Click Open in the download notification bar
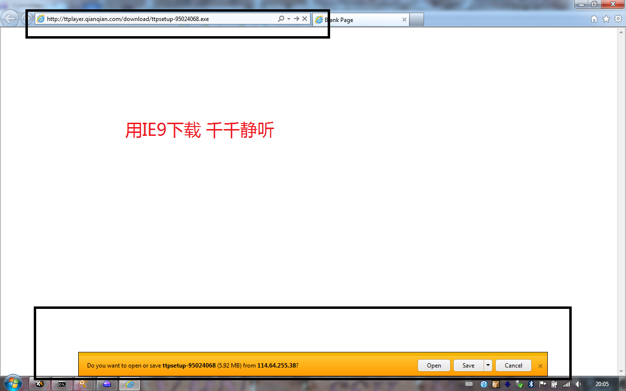This screenshot has height=391, width=626. tap(434, 366)
